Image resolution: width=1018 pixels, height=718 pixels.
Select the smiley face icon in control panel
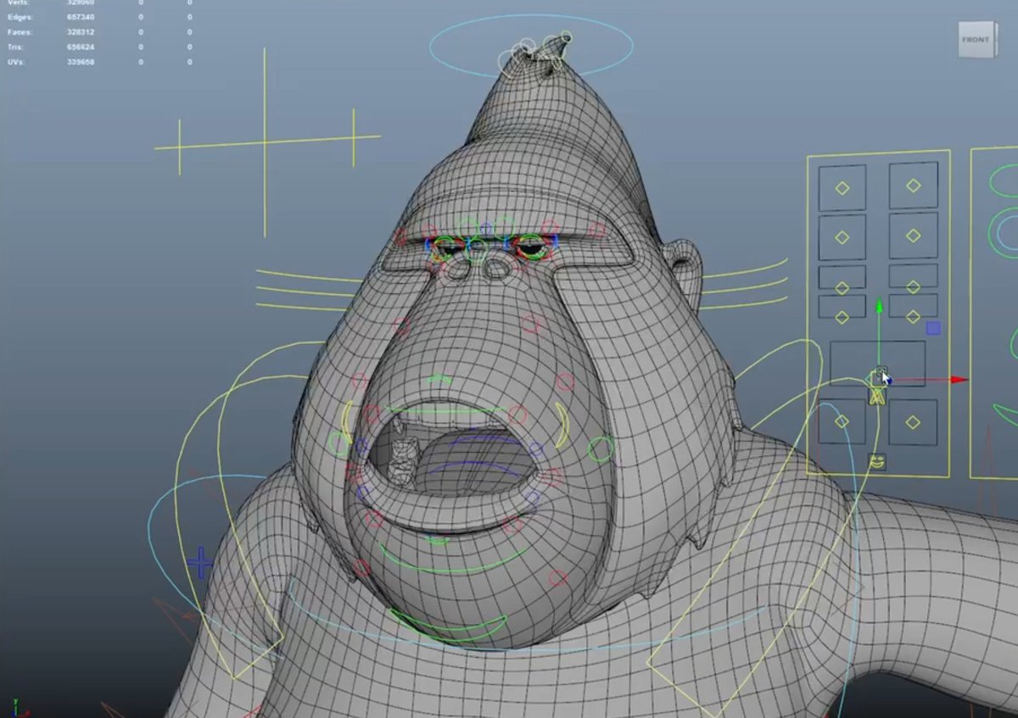click(x=877, y=461)
